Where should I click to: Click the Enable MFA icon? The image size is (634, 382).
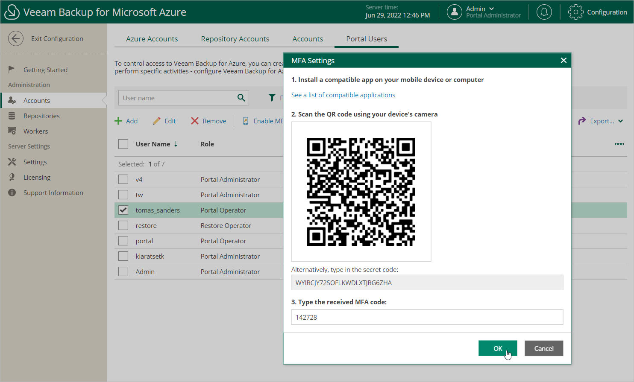[246, 121]
